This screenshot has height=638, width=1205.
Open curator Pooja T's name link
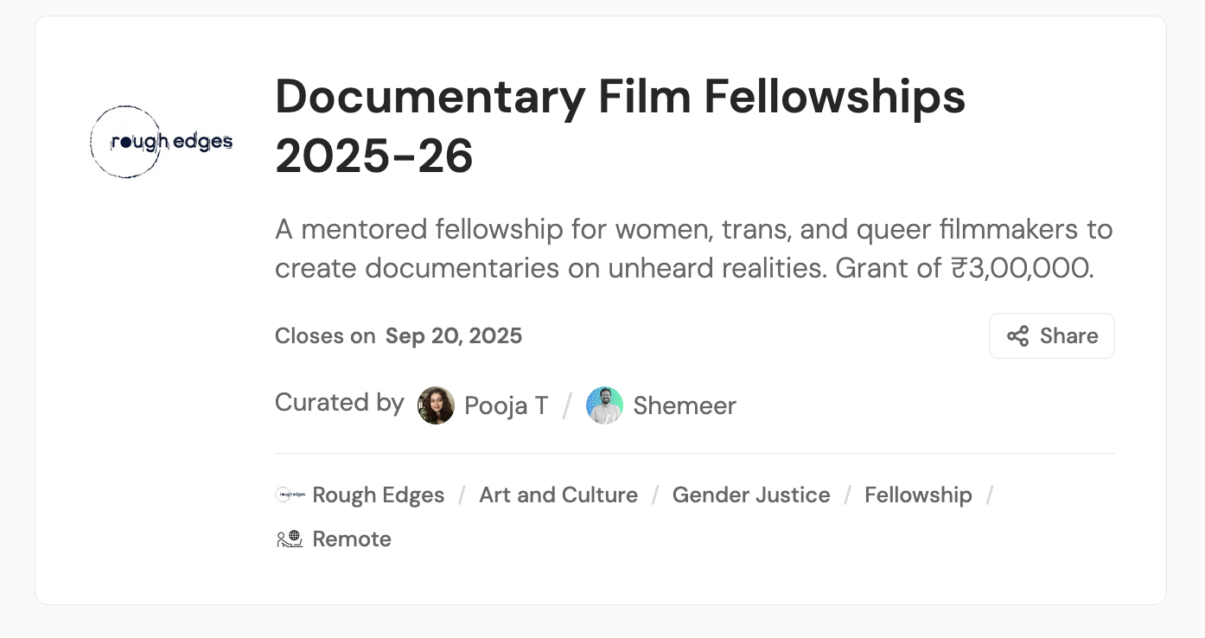(506, 405)
